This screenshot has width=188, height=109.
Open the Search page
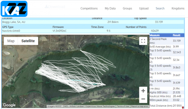160,8
